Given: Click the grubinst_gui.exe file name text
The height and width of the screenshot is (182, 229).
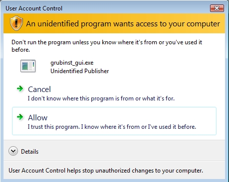Looking at the screenshot, I should pyautogui.click(x=72, y=63).
